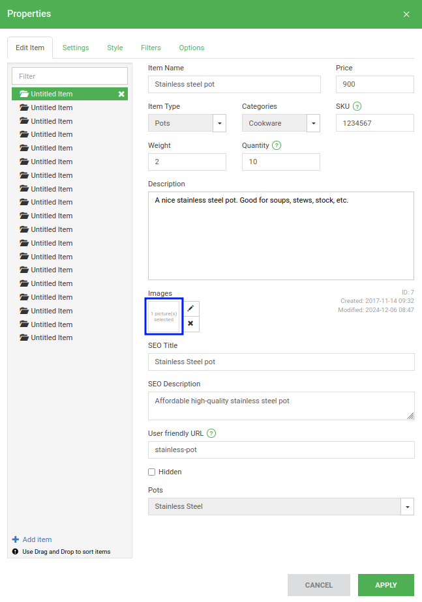The width and height of the screenshot is (422, 602).
Task: Switch to the Settings tab
Action: click(76, 48)
